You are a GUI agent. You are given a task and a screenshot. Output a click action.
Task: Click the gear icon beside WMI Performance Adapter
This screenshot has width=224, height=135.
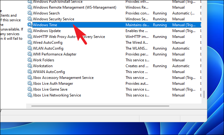[x=30, y=54]
